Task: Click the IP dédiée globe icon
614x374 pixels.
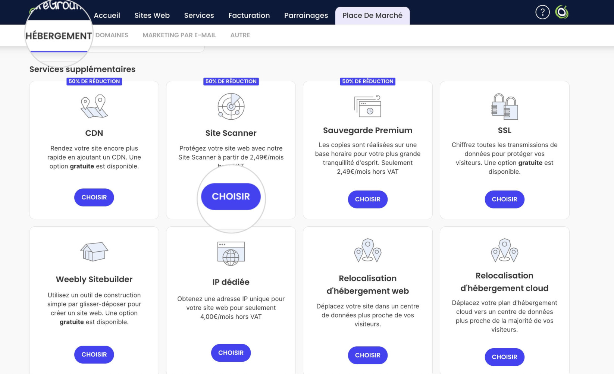Action: 231,254
